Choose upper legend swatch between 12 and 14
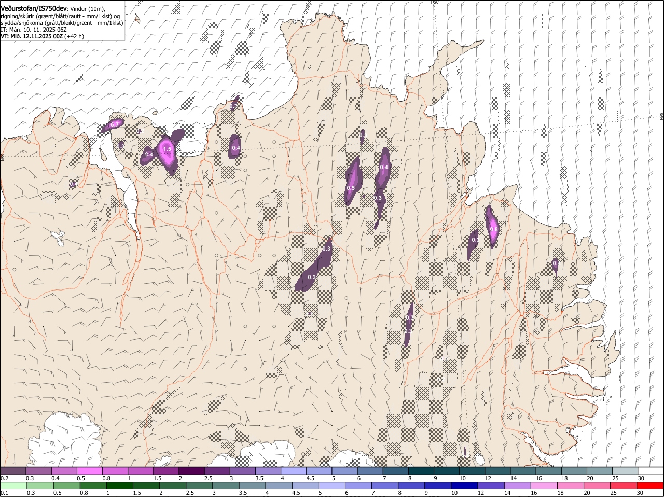Screen dimensions: 664x497 click(497, 471)
